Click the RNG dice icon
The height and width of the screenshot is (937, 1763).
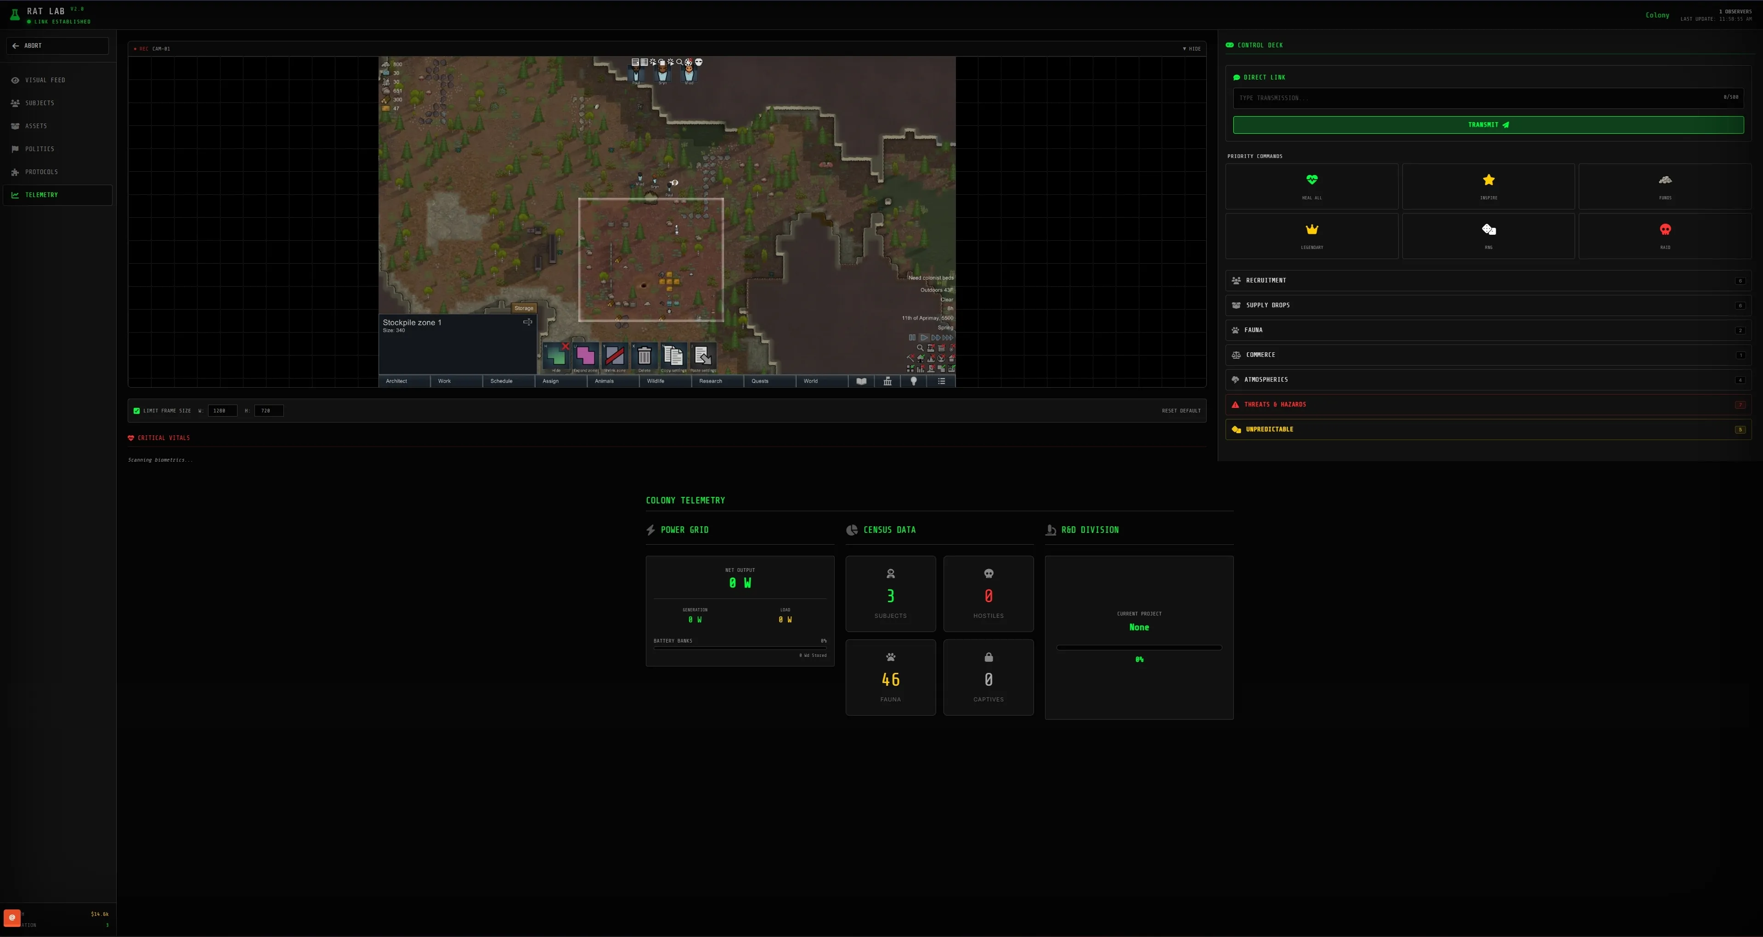coord(1488,230)
